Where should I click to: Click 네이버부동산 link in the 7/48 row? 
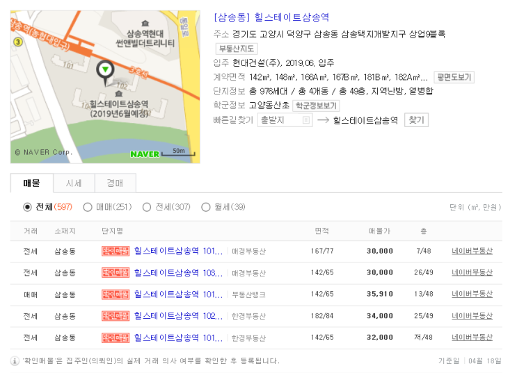click(x=472, y=251)
